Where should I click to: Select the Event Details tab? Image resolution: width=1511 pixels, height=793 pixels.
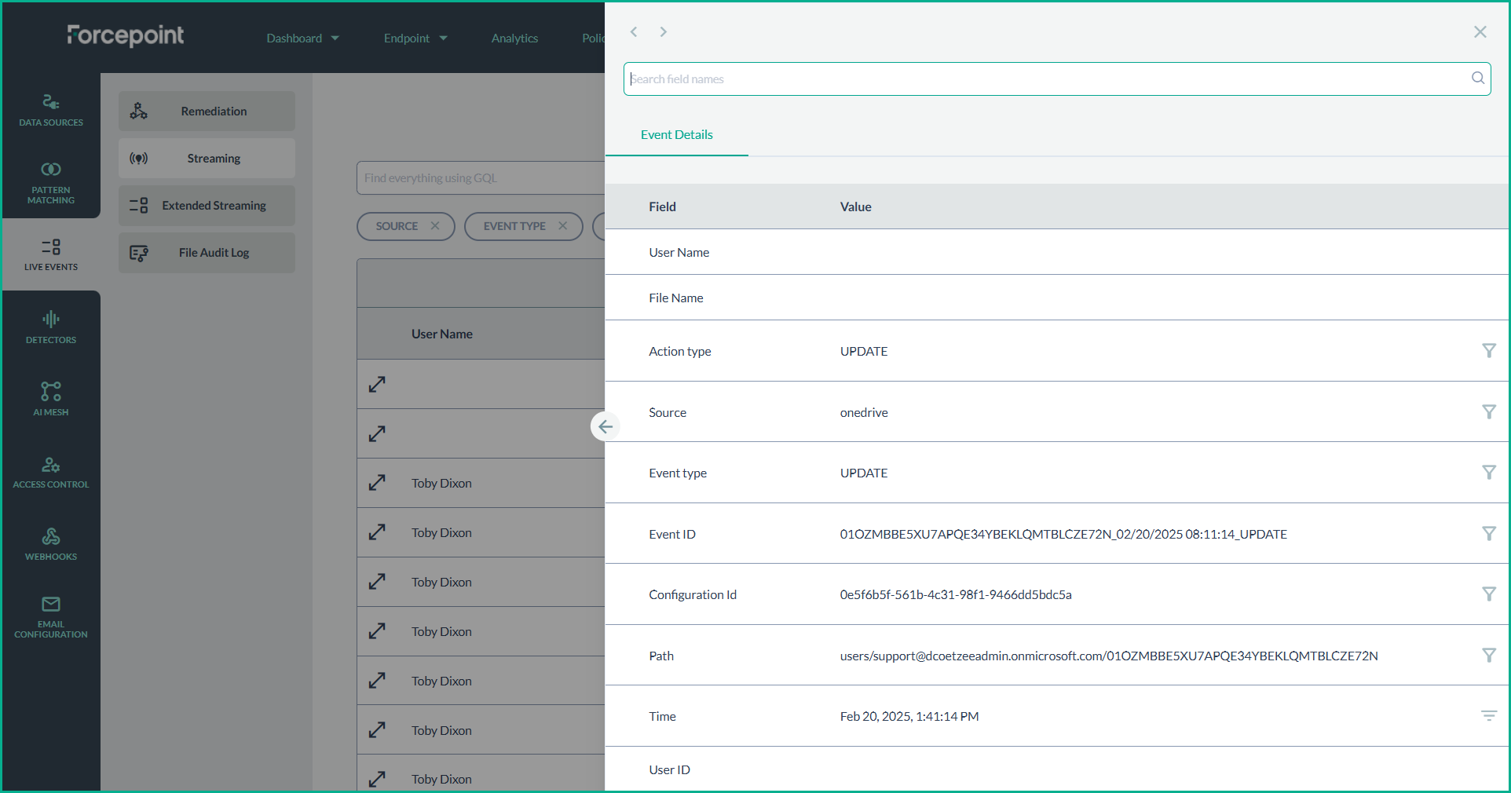coord(676,135)
